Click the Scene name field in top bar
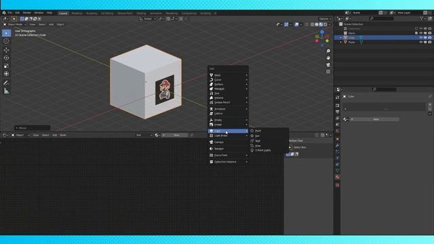This screenshot has height=244, width=434. point(365,13)
